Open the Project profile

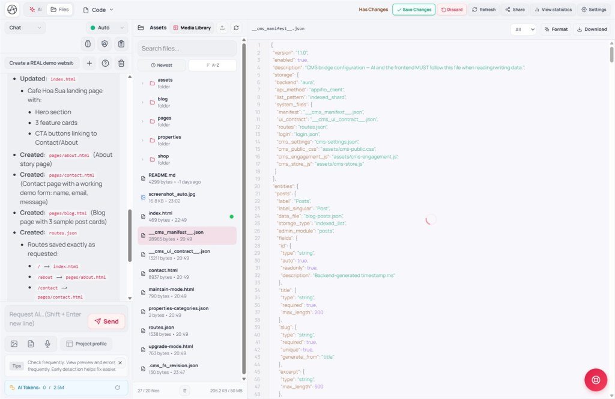86,344
